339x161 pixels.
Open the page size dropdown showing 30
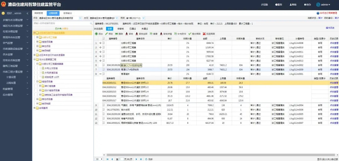[102, 159]
